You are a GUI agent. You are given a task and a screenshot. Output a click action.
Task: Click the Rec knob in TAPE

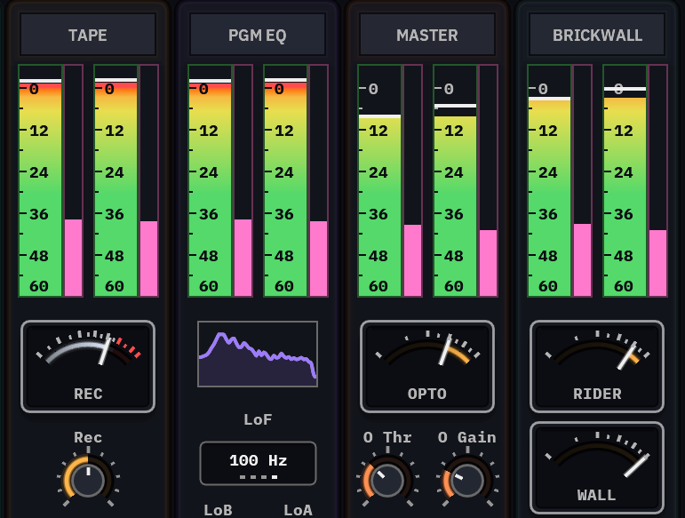click(88, 481)
